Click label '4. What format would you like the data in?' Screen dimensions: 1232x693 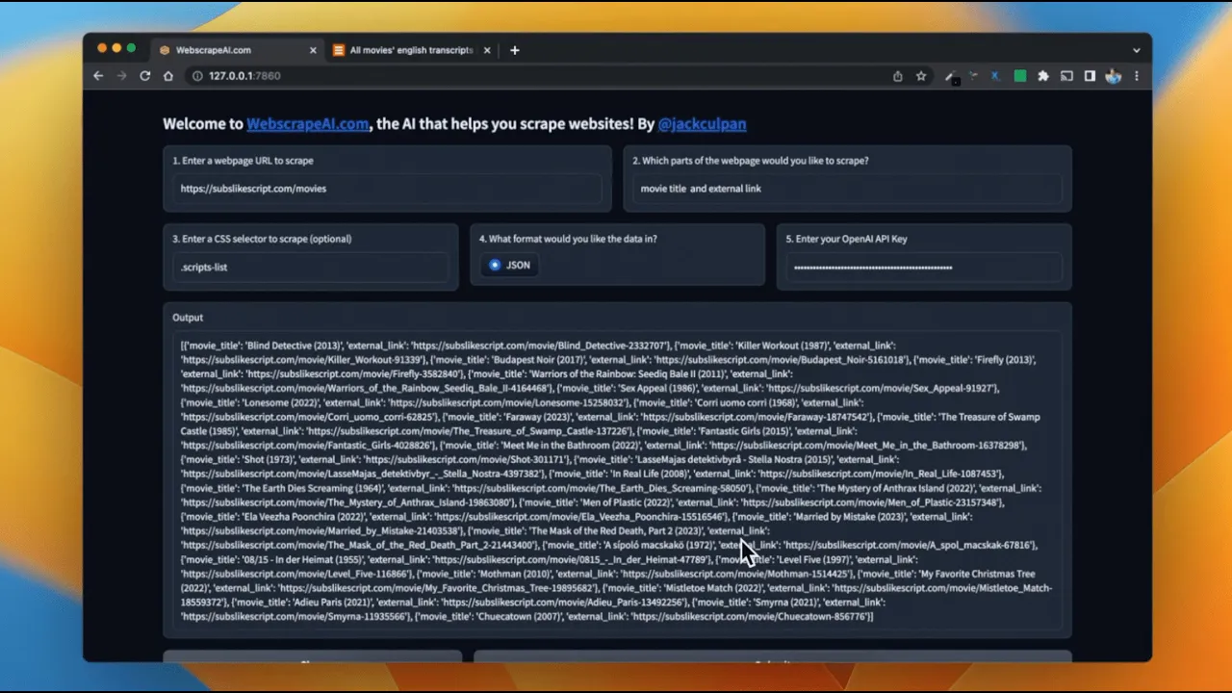coord(568,239)
